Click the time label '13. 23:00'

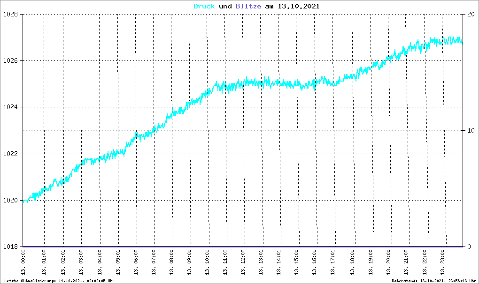click(442, 262)
